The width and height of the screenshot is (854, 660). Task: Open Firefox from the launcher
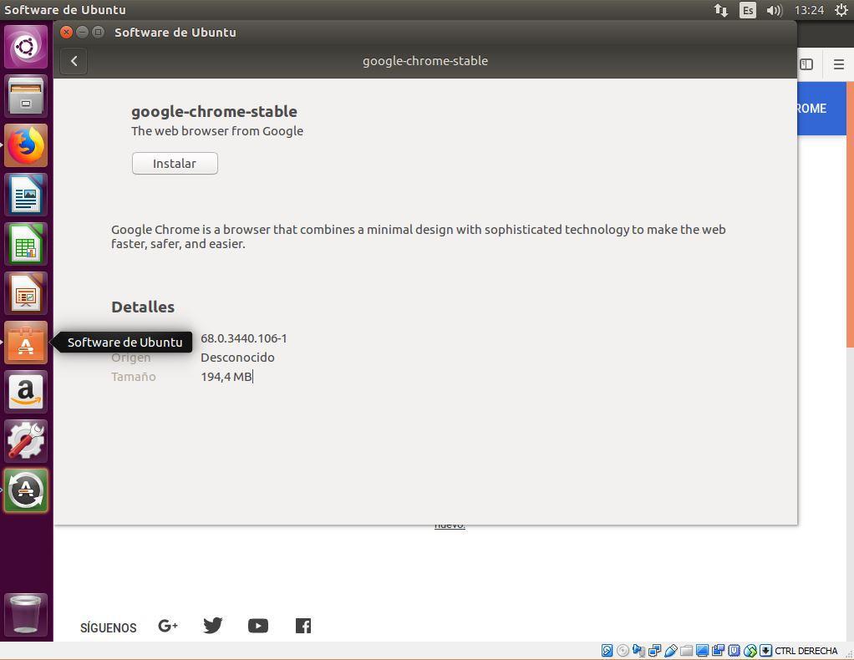pos(26,145)
